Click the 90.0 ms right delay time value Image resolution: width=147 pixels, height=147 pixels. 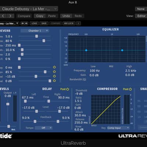click(64, 97)
